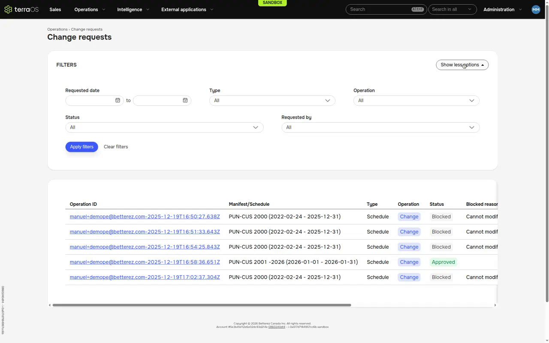Screen dimensions: 549x343
Task: Click in the top Search field
Action: [386, 9]
